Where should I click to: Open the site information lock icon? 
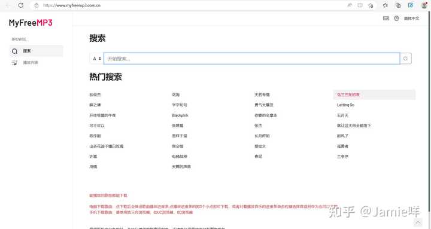pos(37,5)
